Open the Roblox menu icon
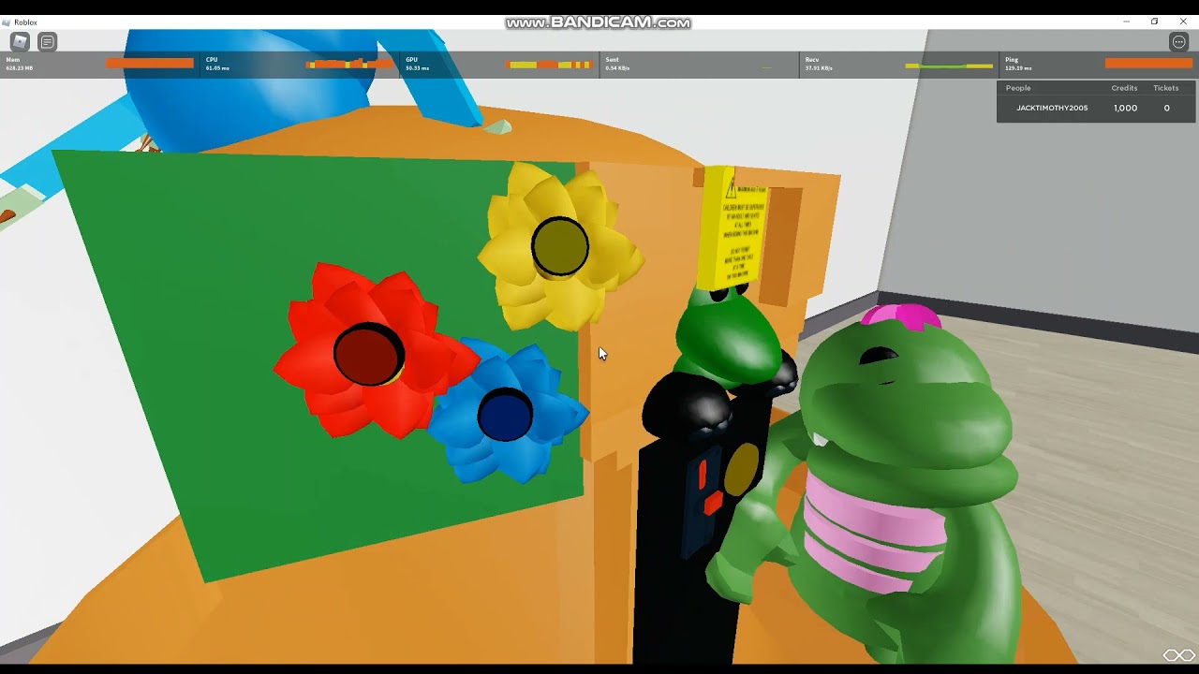 20,41
